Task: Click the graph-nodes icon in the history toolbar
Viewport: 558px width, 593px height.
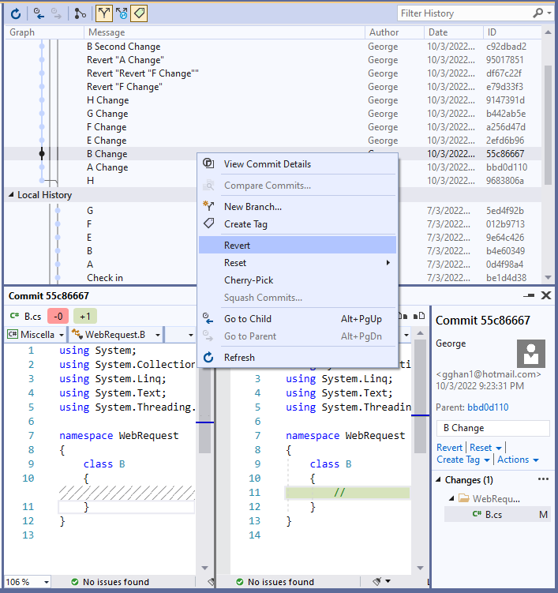Action: pyautogui.click(x=80, y=14)
